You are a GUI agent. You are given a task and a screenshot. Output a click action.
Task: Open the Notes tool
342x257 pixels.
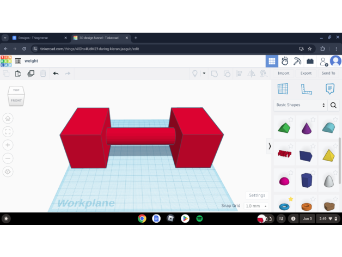pos(329,89)
